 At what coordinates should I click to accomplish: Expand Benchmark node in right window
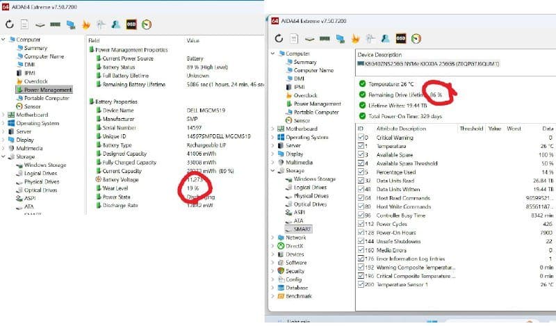click(272, 296)
